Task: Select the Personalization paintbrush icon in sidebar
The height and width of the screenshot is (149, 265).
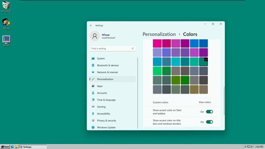Action: click(x=93, y=79)
